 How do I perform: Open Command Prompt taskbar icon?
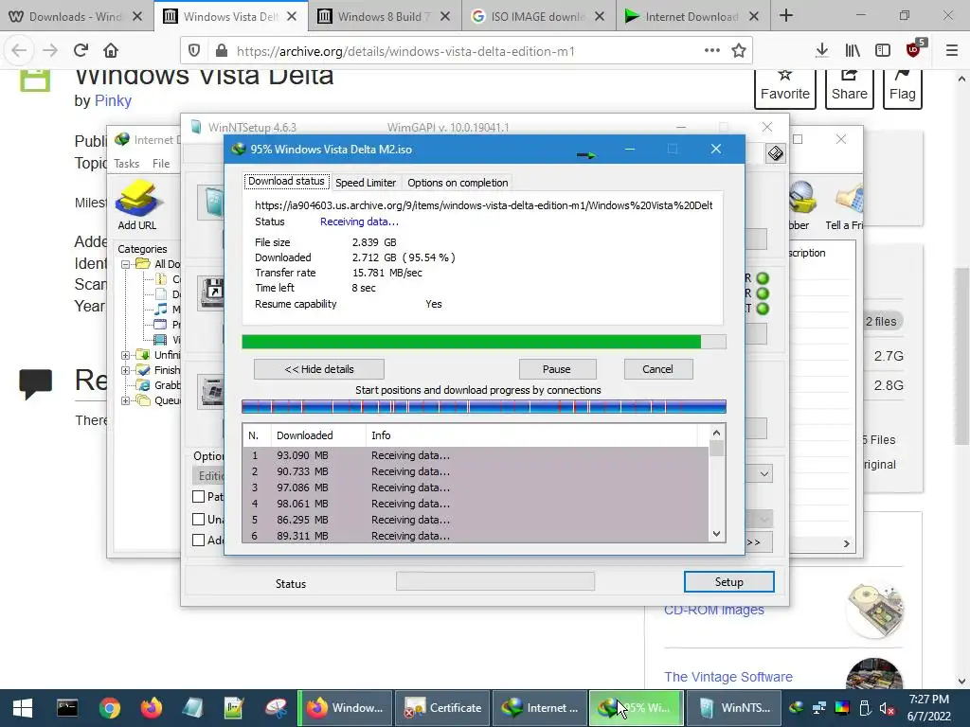coord(67,708)
